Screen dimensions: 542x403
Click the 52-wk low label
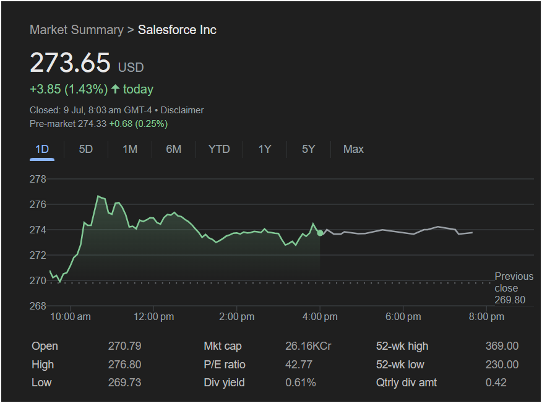tap(400, 364)
